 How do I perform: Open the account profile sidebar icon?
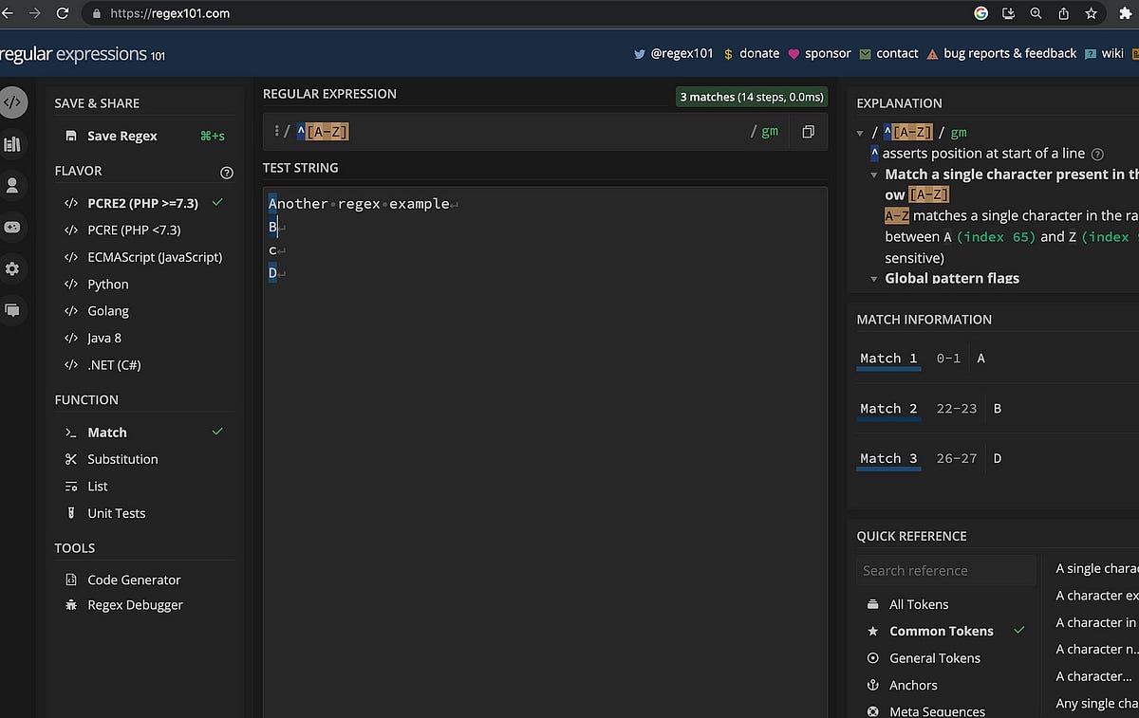(11, 186)
